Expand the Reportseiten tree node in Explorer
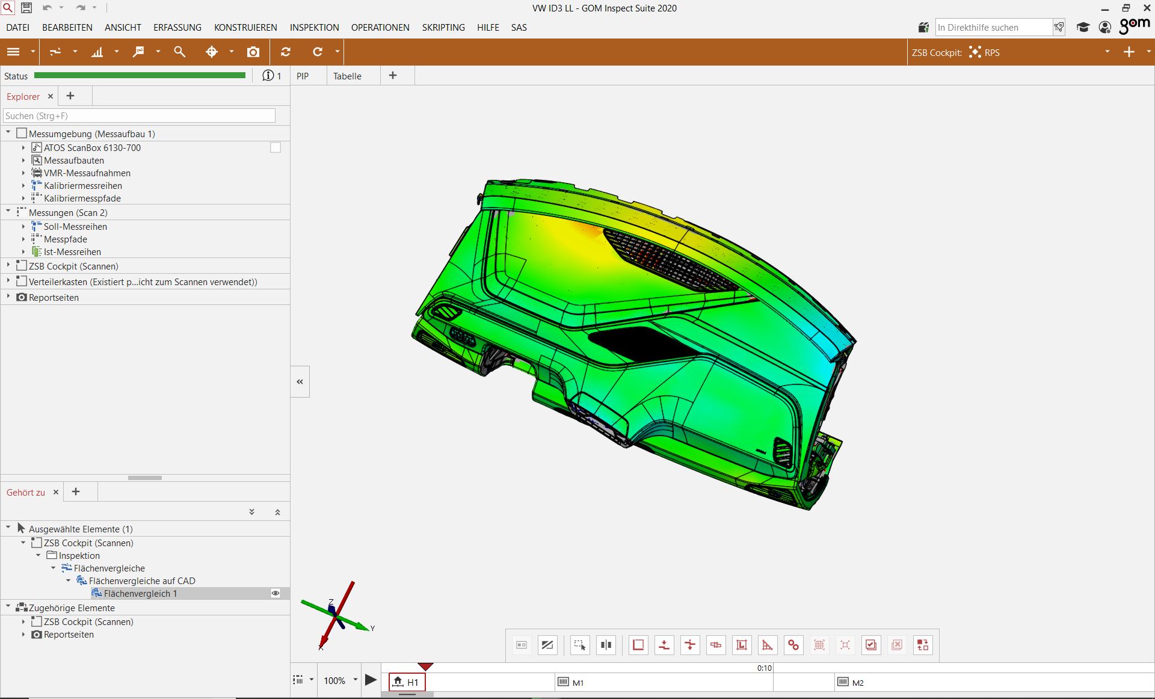This screenshot has height=699, width=1155. [8, 297]
